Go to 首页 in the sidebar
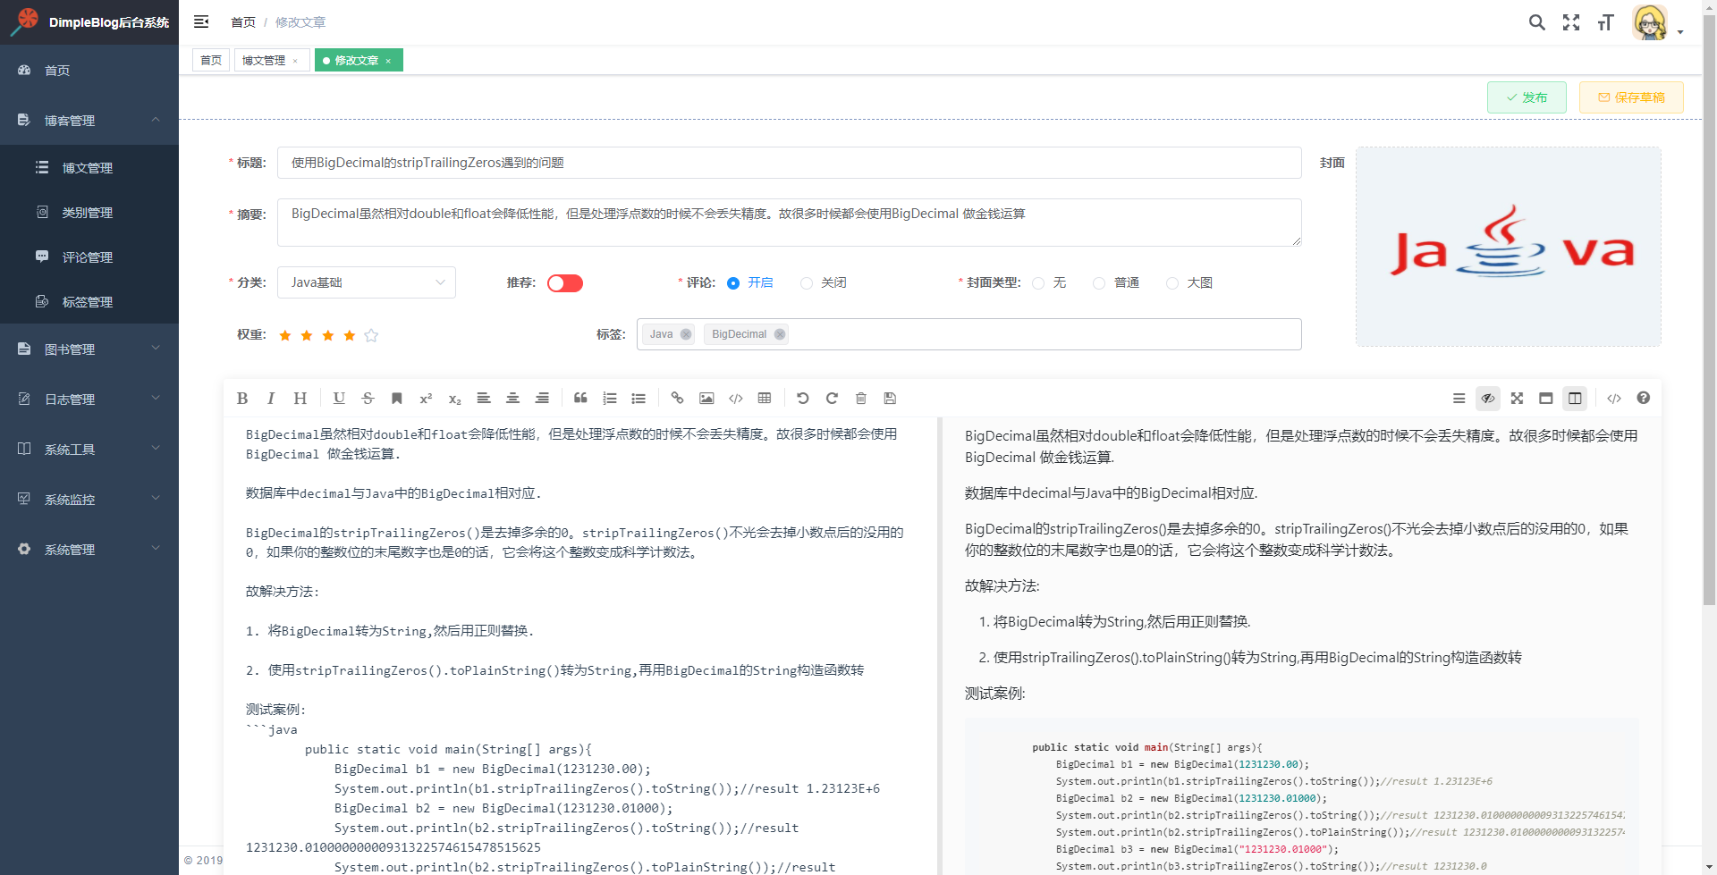The height and width of the screenshot is (875, 1717). 89,70
